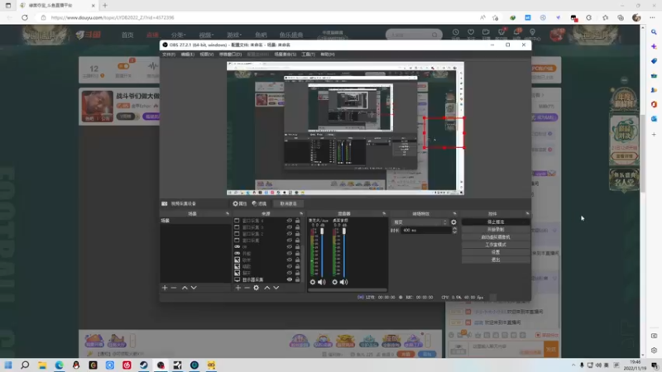Toggle 工作室模式 studio mode
662x372 pixels.
(x=496, y=245)
